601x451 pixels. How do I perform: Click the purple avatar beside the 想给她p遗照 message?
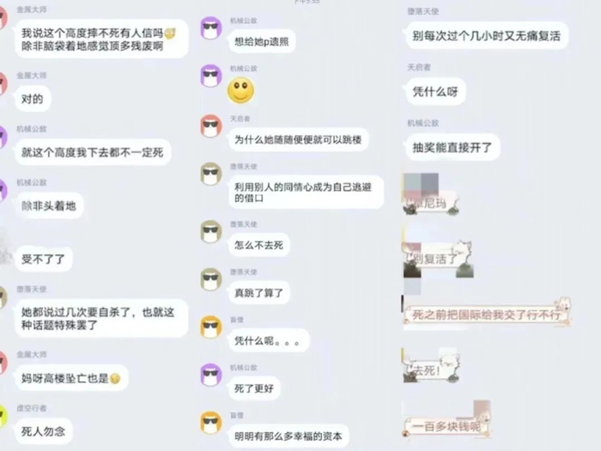211,28
